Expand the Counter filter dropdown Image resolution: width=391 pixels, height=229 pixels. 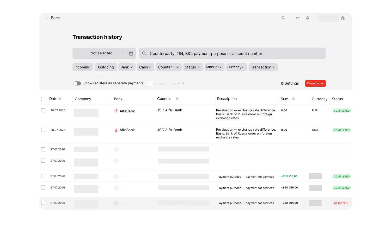(169, 67)
